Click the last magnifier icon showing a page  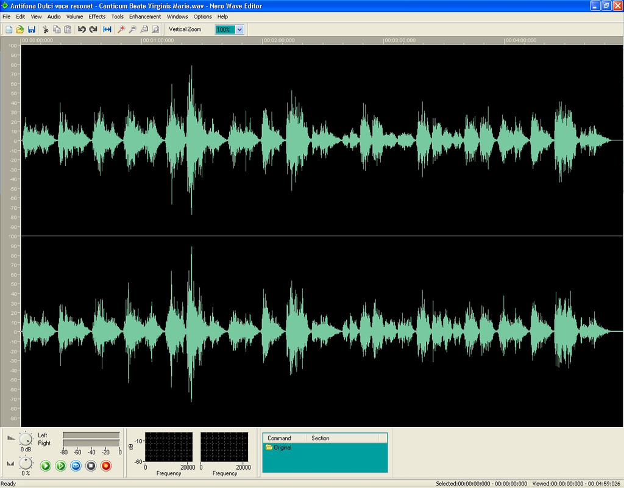pos(155,29)
